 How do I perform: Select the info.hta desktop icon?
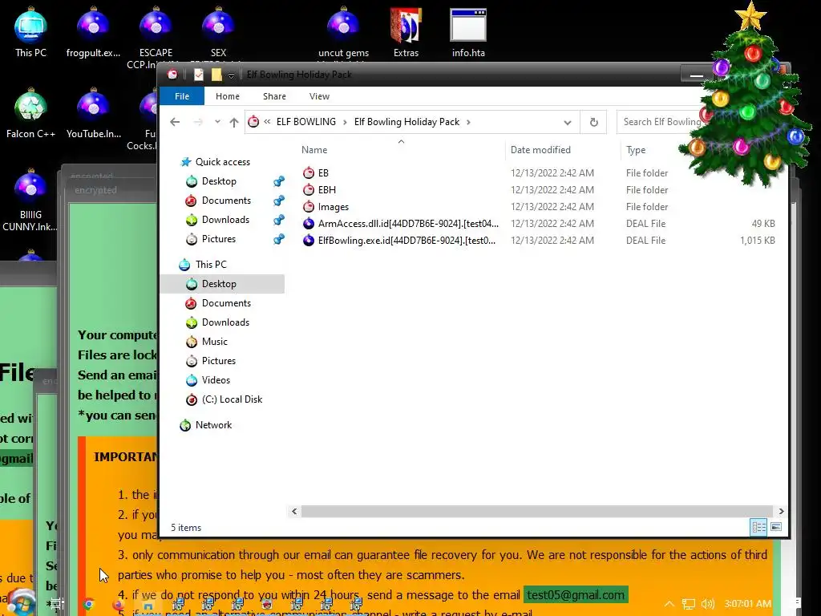[468, 32]
